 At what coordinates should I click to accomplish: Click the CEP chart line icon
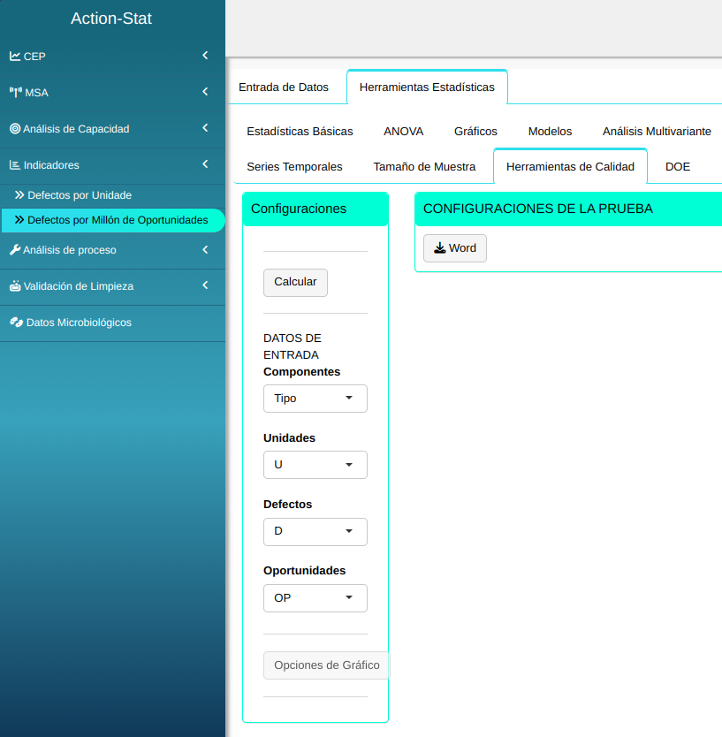tap(15, 57)
